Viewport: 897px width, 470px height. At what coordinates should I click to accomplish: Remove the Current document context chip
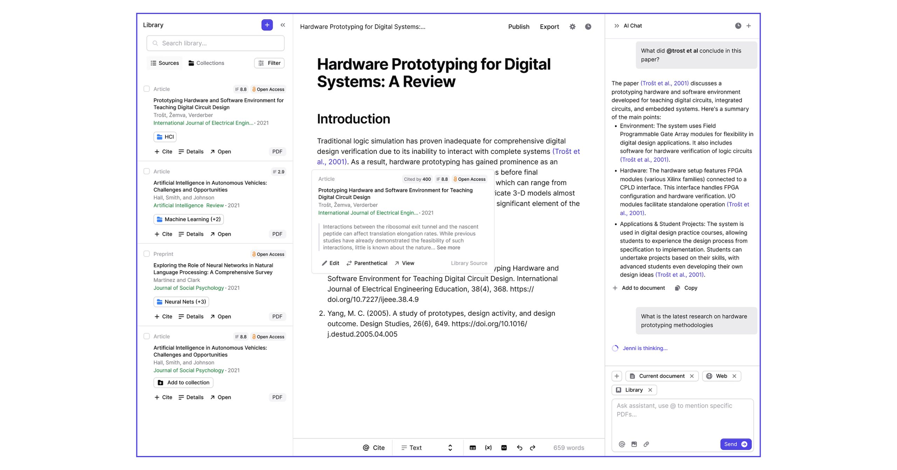pos(692,376)
